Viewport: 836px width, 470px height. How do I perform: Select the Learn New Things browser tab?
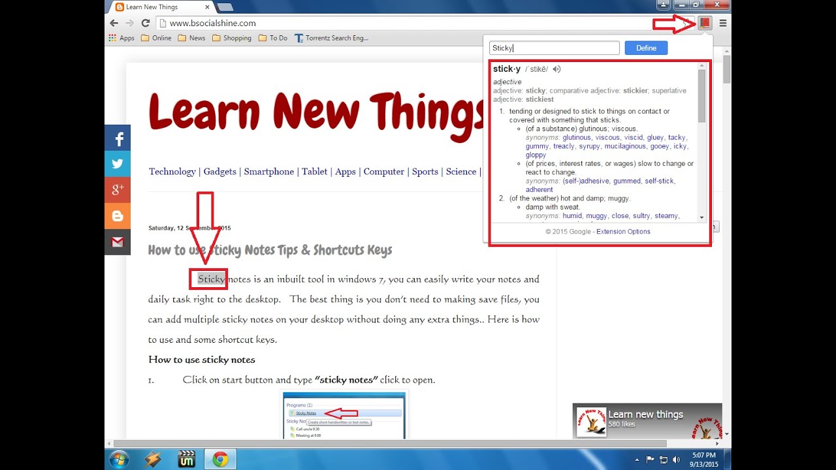(x=160, y=7)
